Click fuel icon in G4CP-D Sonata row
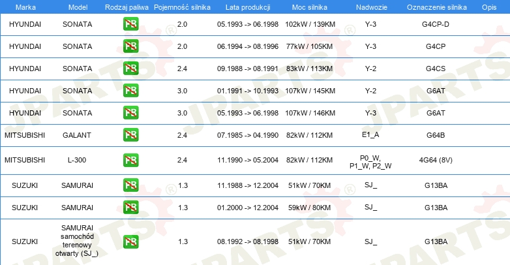This screenshot has height=265, width=510. click(130, 24)
